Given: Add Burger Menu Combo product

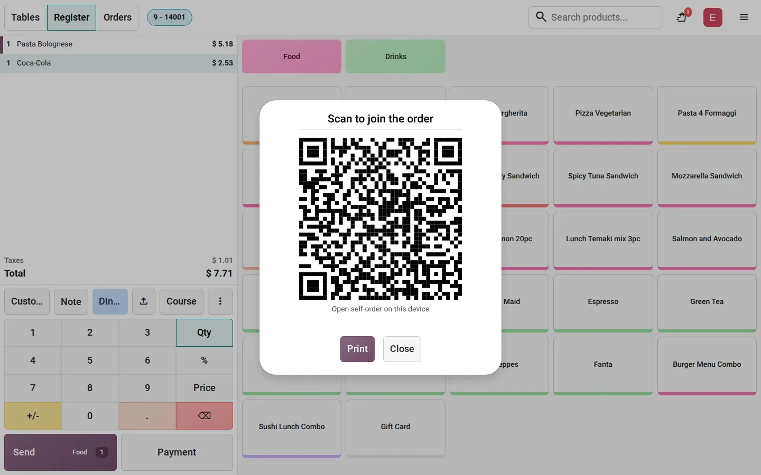Looking at the screenshot, I should (x=707, y=366).
